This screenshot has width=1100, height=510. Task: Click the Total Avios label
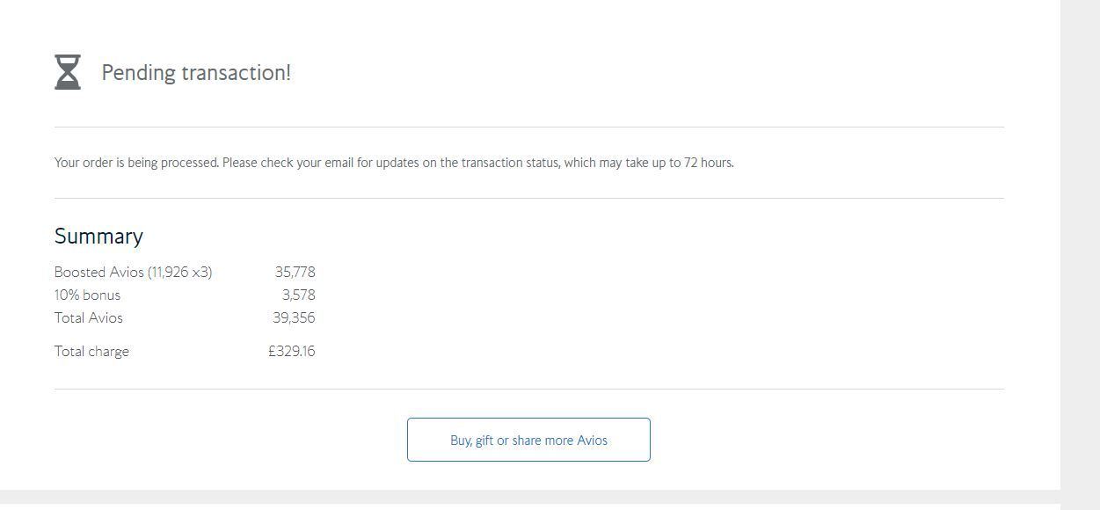click(88, 318)
